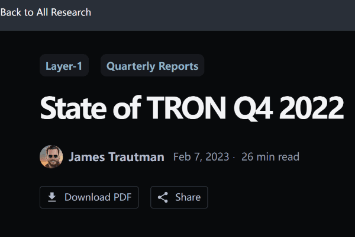
Task: Go back to All Research
Action: tap(46, 12)
